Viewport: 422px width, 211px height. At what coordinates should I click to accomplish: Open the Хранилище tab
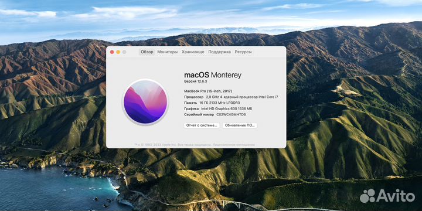tap(193, 52)
